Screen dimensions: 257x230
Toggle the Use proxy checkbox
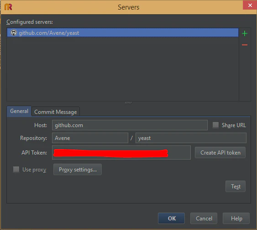[16, 170]
